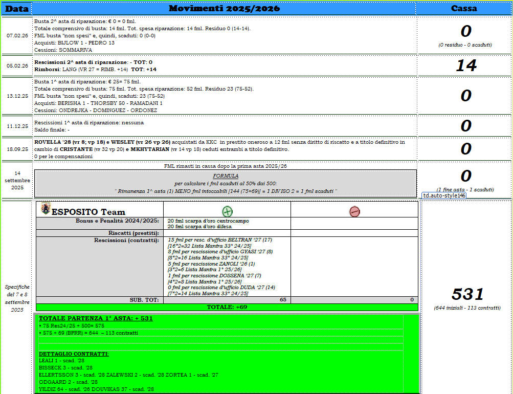This screenshot has height=394, width=513.
Task: Select the 'Movimenti 2025/2026' header
Action: 225,9
